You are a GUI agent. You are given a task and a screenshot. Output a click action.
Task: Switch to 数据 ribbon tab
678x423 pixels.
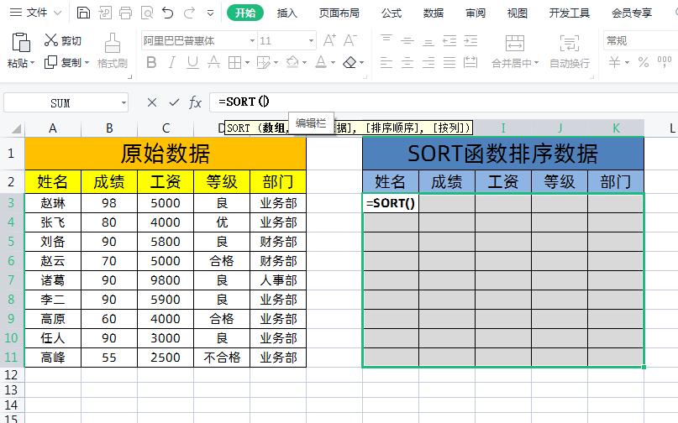(434, 13)
